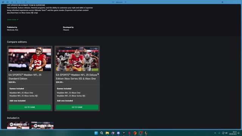Click the Compare editions heading
The image size is (242, 136).
click(x=17, y=42)
